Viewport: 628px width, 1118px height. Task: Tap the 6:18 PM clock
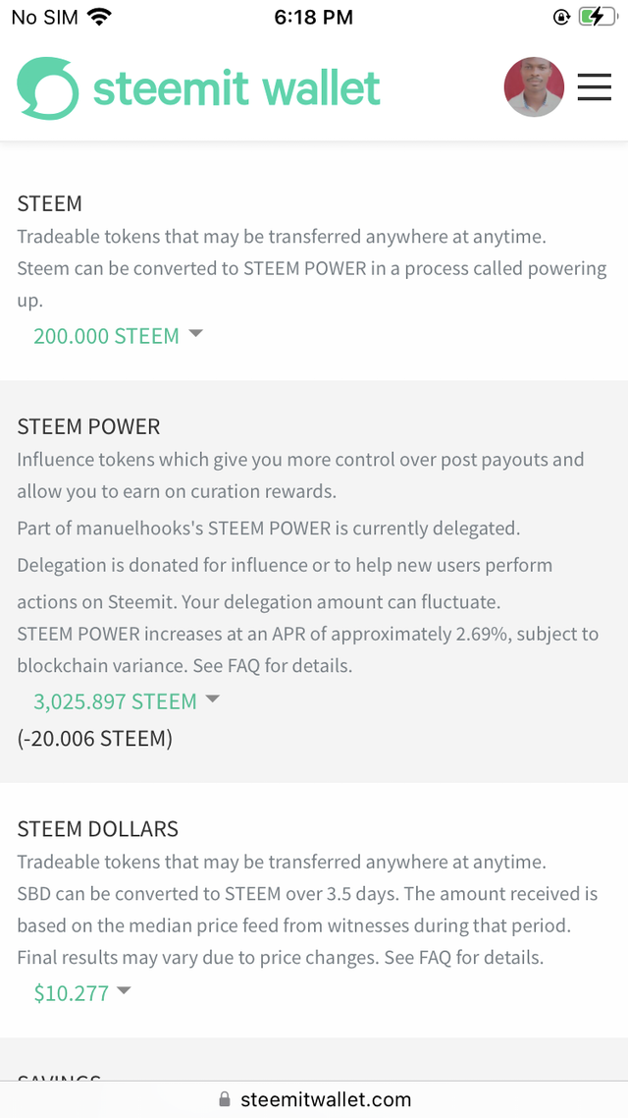coord(313,17)
